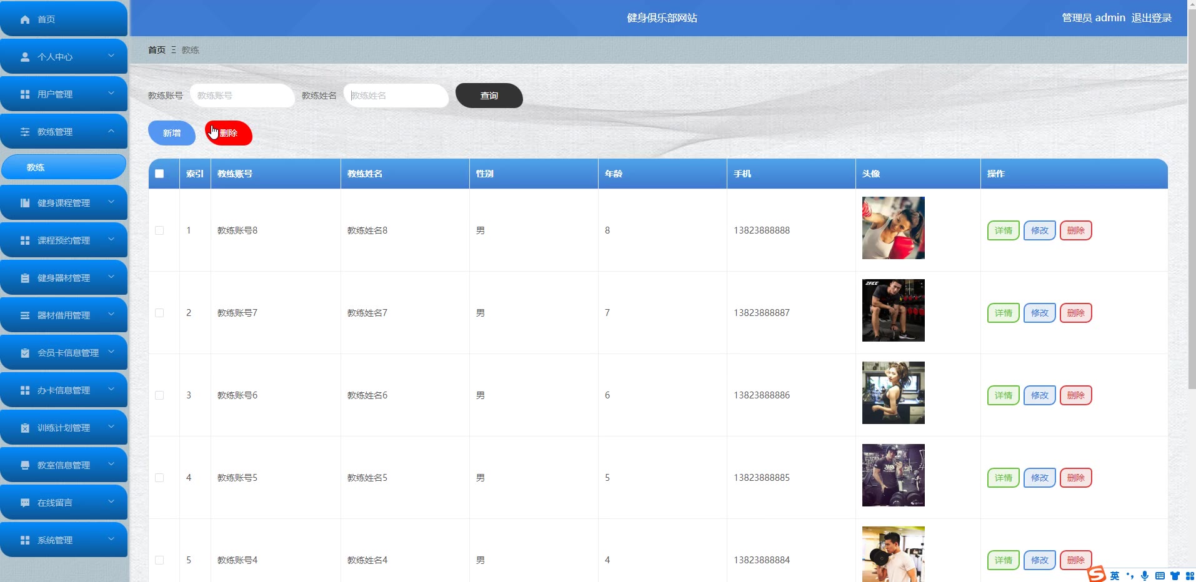The width and height of the screenshot is (1196, 582).
Task: Click 修改 for row 教练账号5
Action: (1040, 478)
